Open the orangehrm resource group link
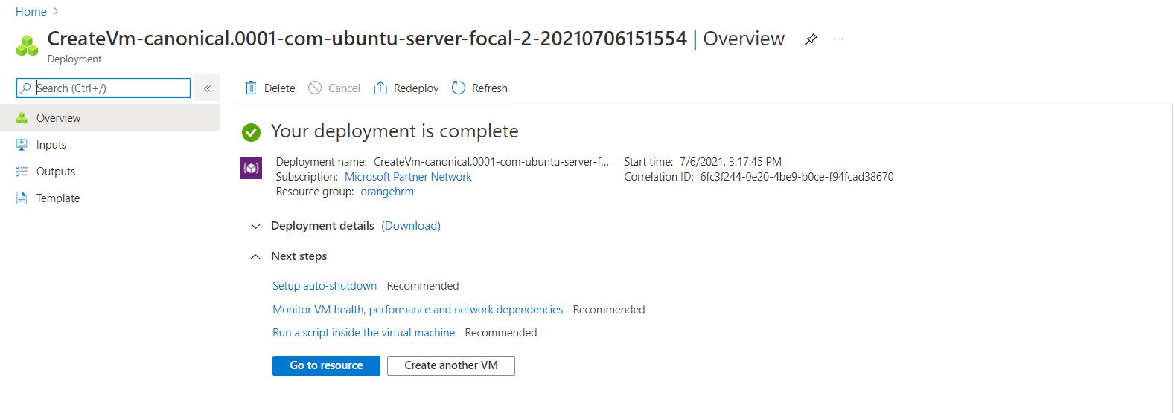 pos(387,192)
